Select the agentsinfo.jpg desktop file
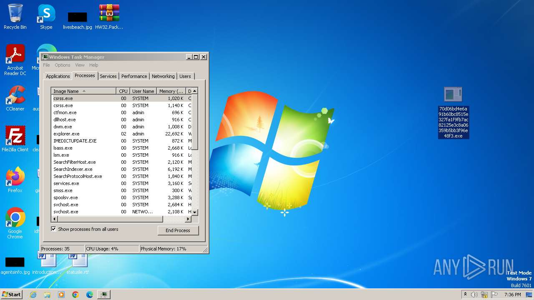 15,265
